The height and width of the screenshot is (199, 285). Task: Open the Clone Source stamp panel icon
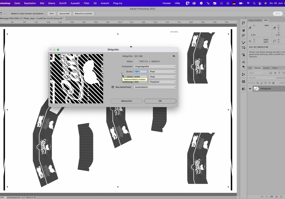pos(243,55)
